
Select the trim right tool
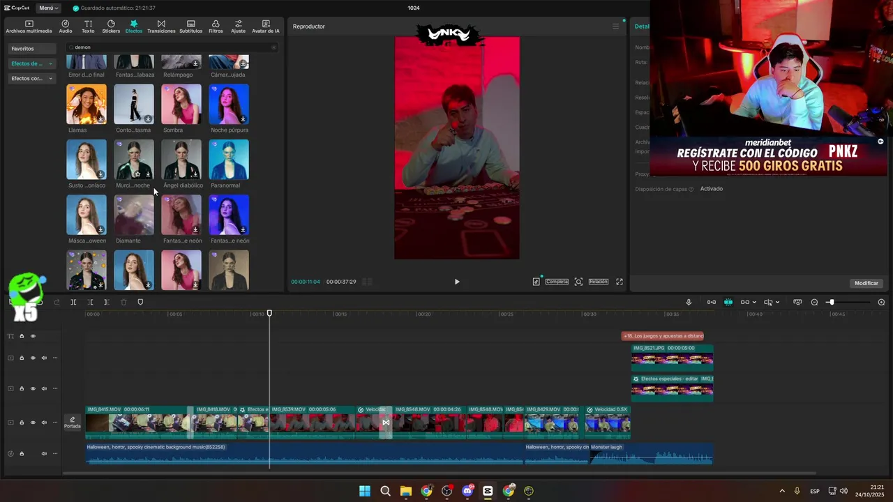(106, 302)
